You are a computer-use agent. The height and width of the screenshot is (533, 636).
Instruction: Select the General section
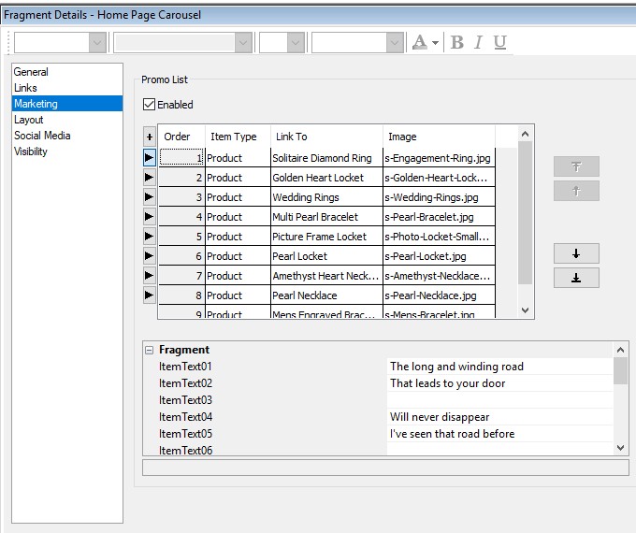pos(31,72)
